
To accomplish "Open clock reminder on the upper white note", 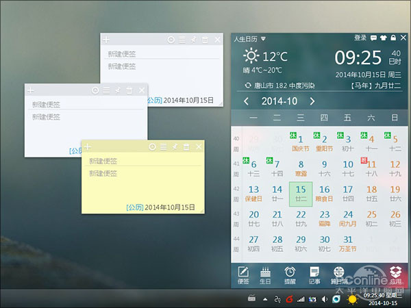I will tap(171, 40).
